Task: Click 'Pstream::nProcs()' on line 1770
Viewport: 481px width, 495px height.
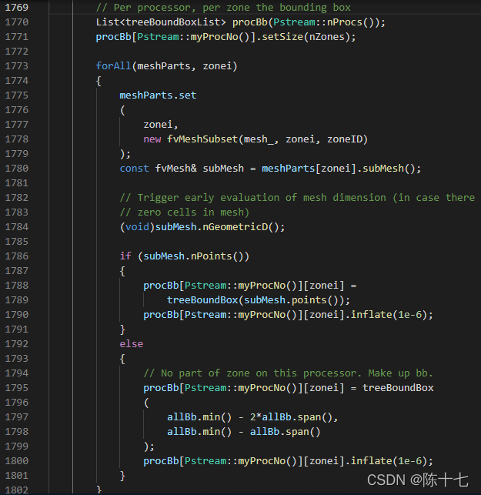Action: [x=323, y=22]
